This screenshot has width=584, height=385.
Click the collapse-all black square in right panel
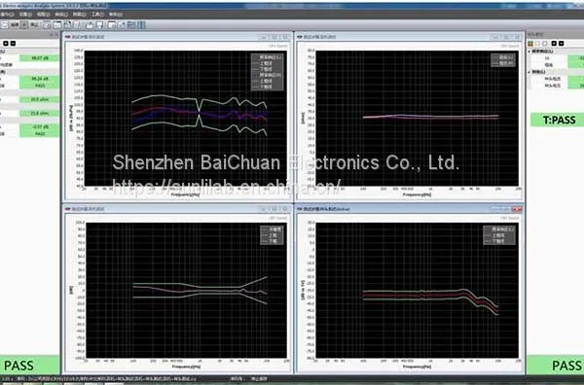(x=562, y=44)
